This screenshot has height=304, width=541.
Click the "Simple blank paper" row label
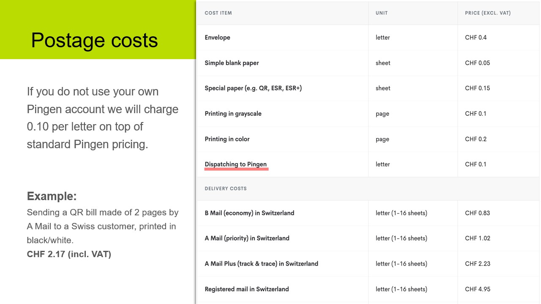pyautogui.click(x=232, y=63)
